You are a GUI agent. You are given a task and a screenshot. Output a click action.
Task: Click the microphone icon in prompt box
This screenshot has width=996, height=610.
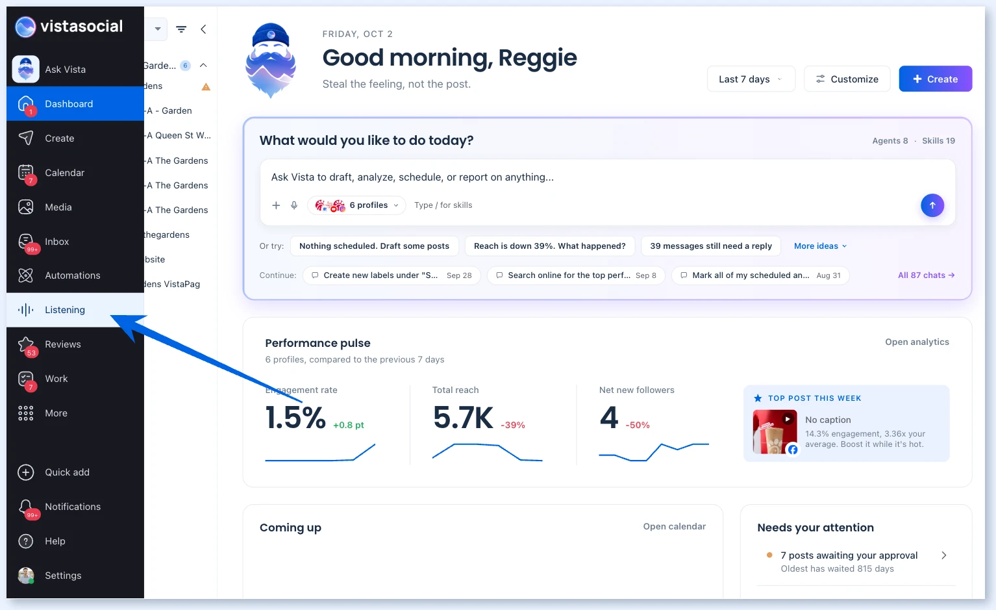coord(294,205)
